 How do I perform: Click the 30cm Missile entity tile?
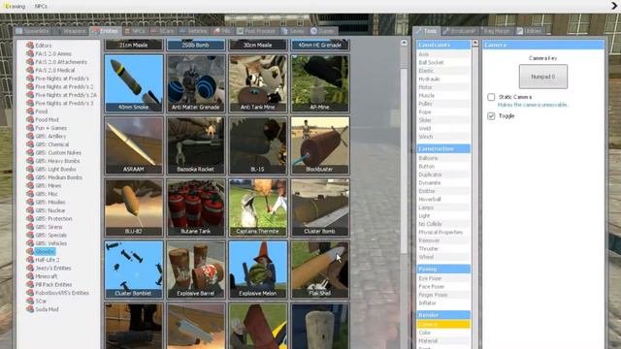click(258, 45)
